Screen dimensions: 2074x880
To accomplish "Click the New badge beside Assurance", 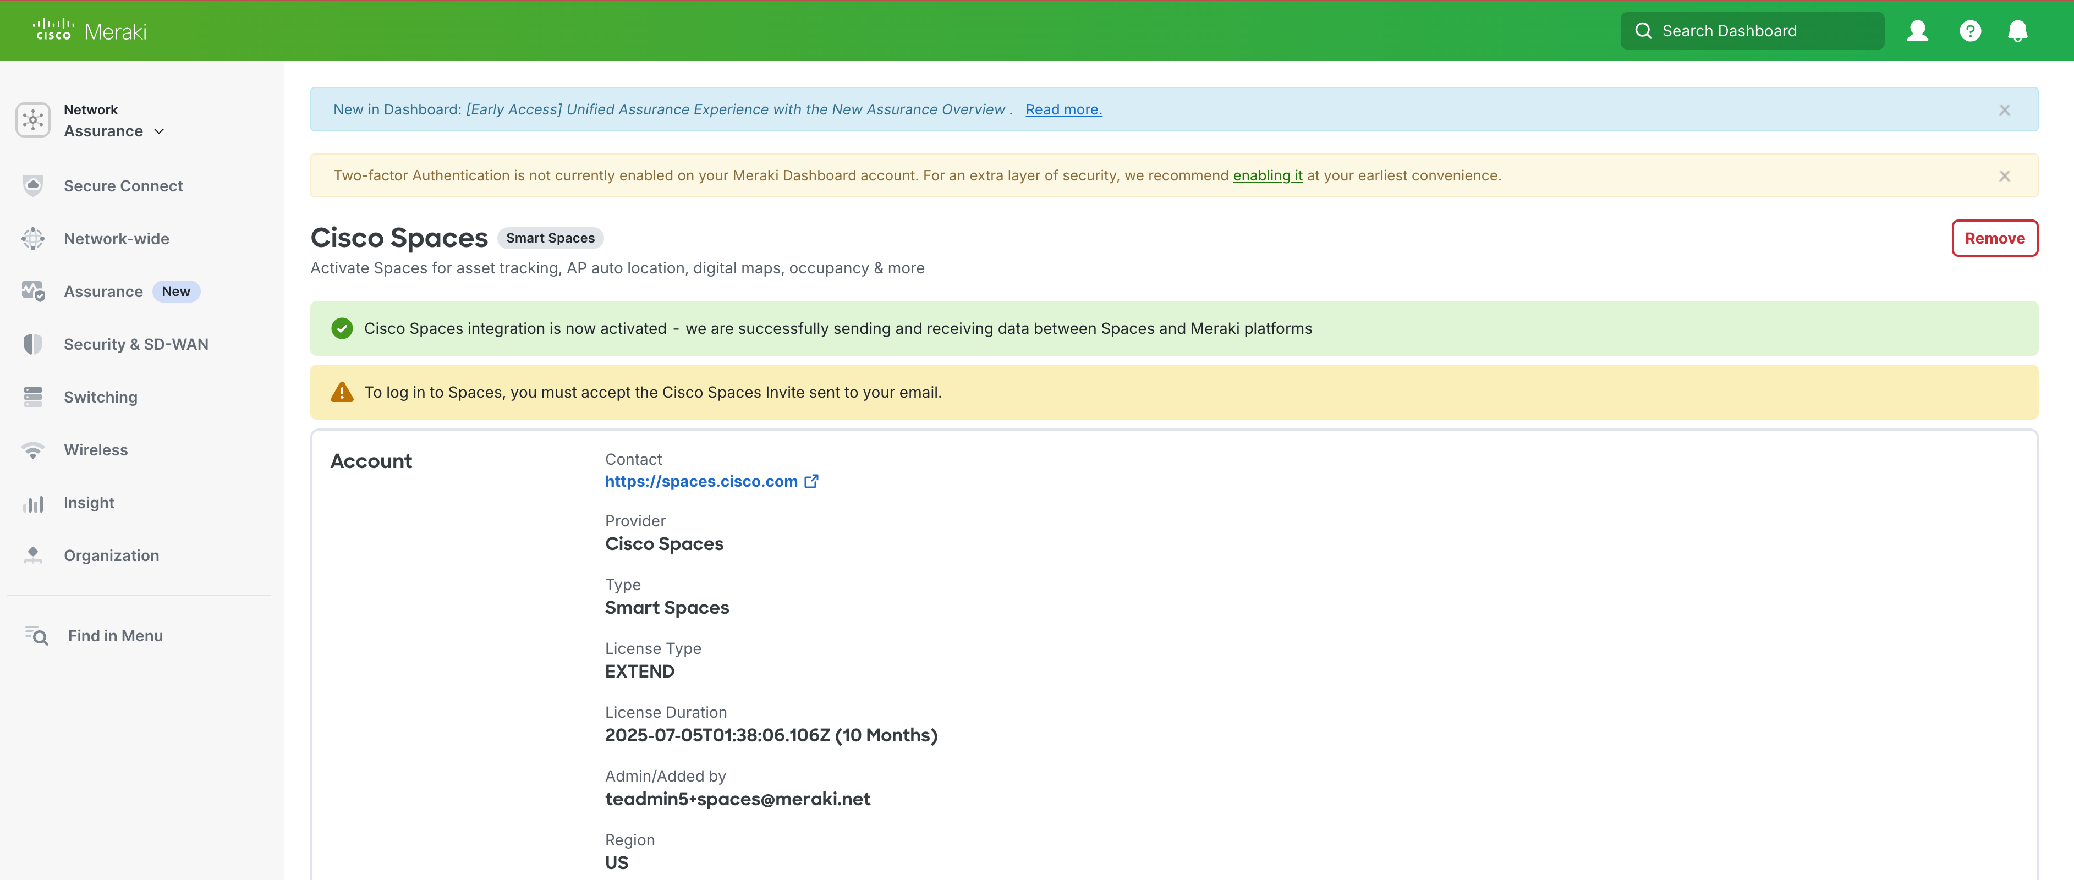I will tap(175, 291).
